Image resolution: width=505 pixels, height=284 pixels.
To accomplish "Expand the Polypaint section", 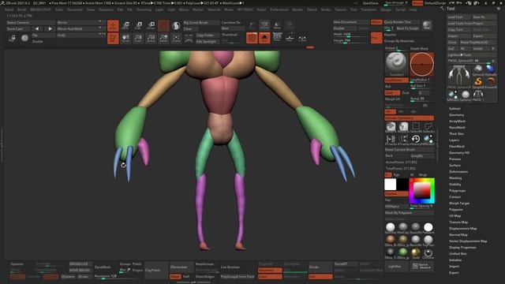I will tap(456, 210).
